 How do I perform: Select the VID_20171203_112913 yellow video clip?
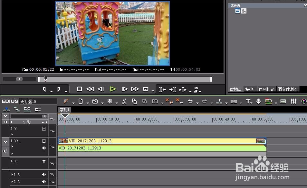(162, 141)
